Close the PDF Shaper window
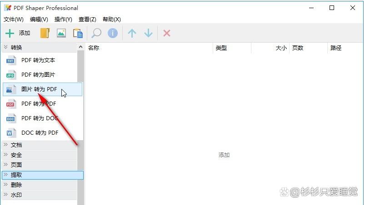The height and width of the screenshot is (205, 365). click(x=353, y=8)
